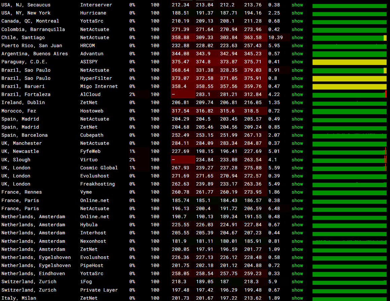The image size is (390, 301).
Task: Select the provider name 'Migo Internet'
Action: tap(99, 86)
